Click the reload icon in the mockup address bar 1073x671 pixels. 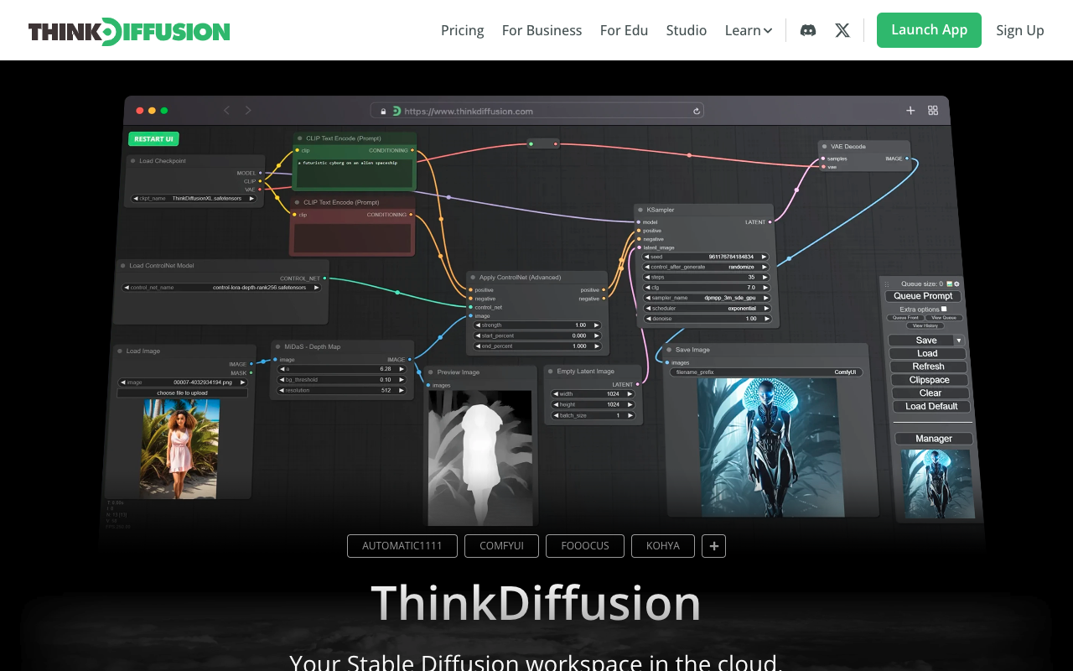point(696,111)
